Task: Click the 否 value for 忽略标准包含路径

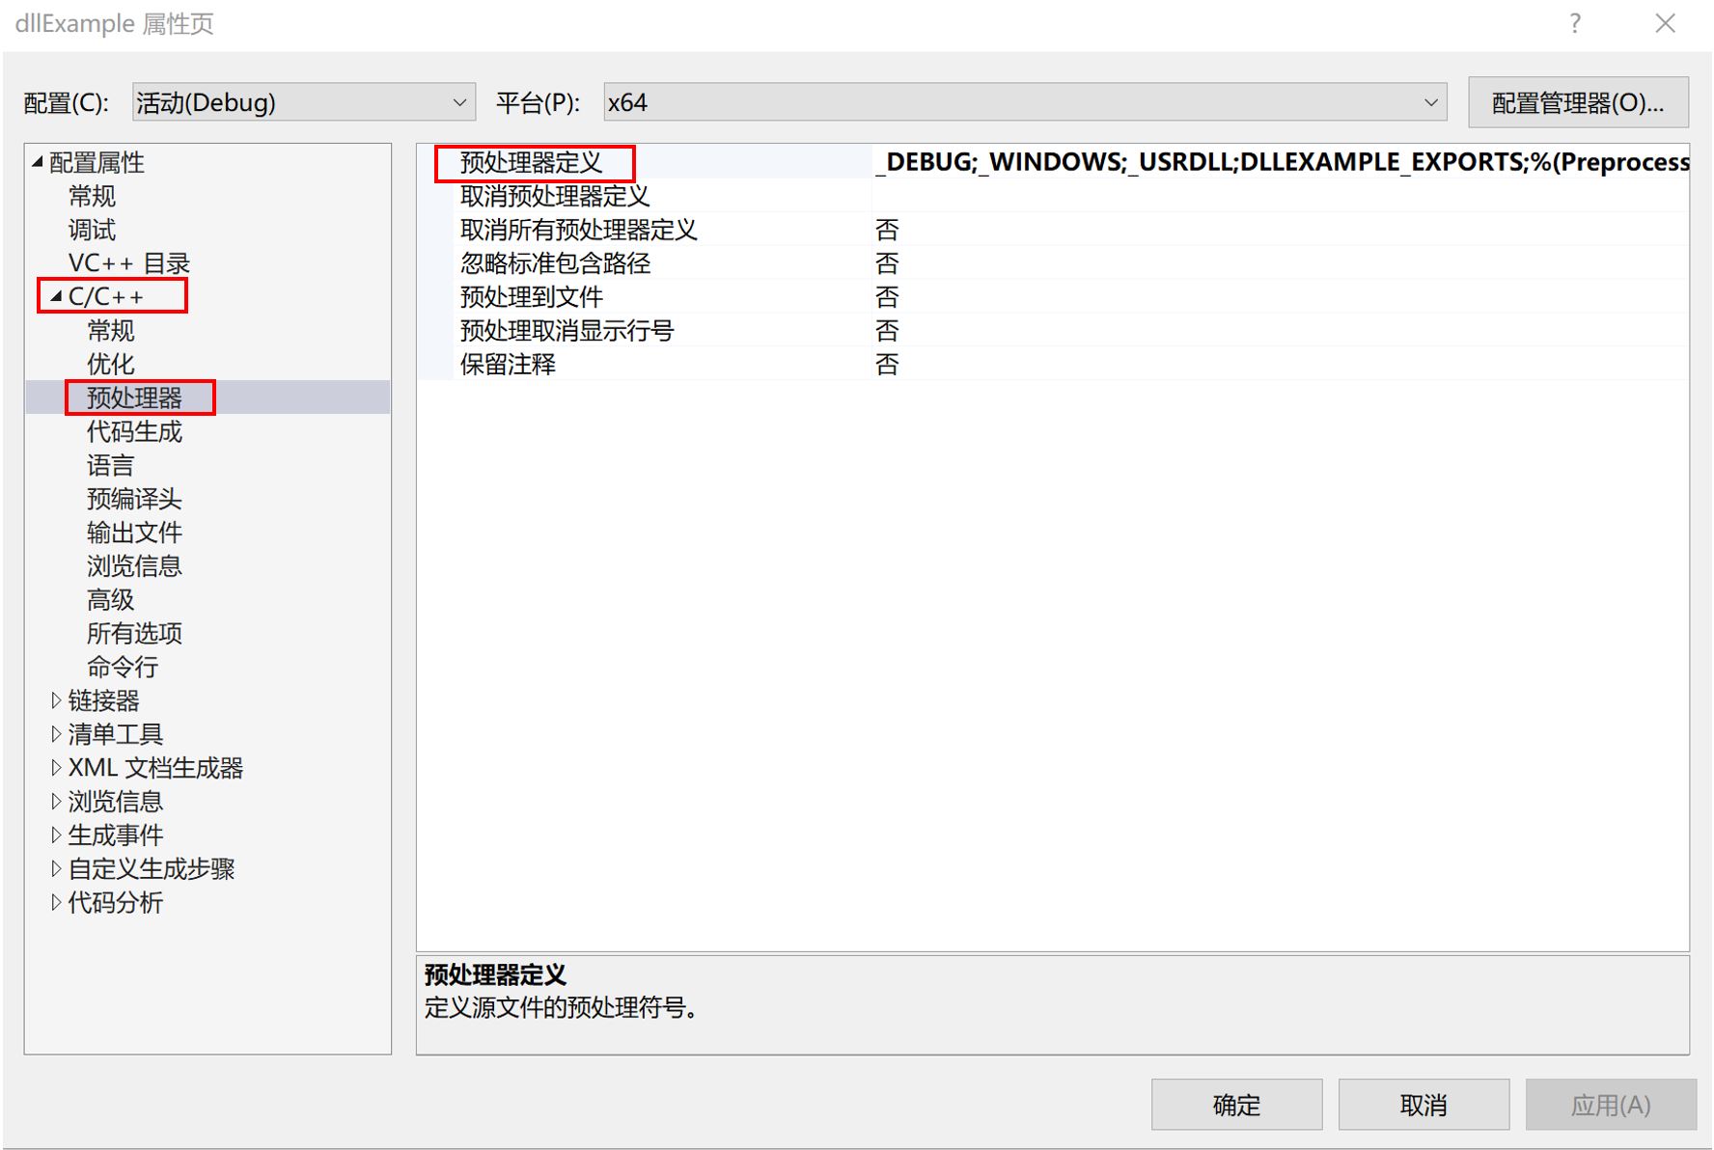Action: coord(887,263)
